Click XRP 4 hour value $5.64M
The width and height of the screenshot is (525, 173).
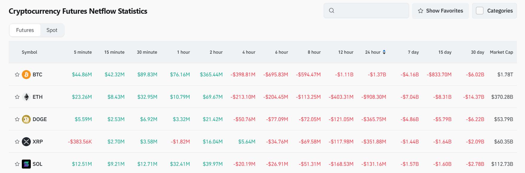point(247,142)
